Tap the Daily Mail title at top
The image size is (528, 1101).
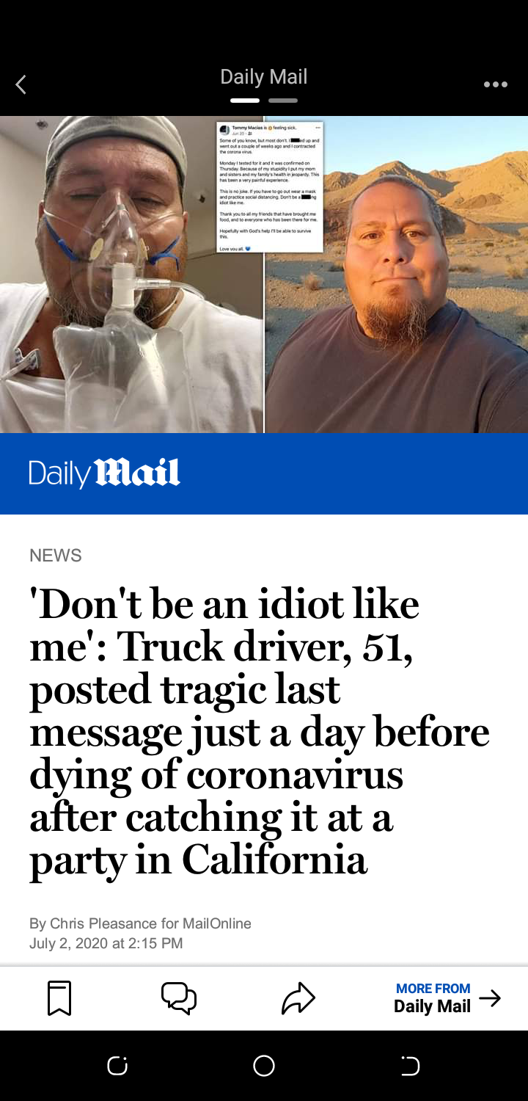pyautogui.click(x=264, y=76)
